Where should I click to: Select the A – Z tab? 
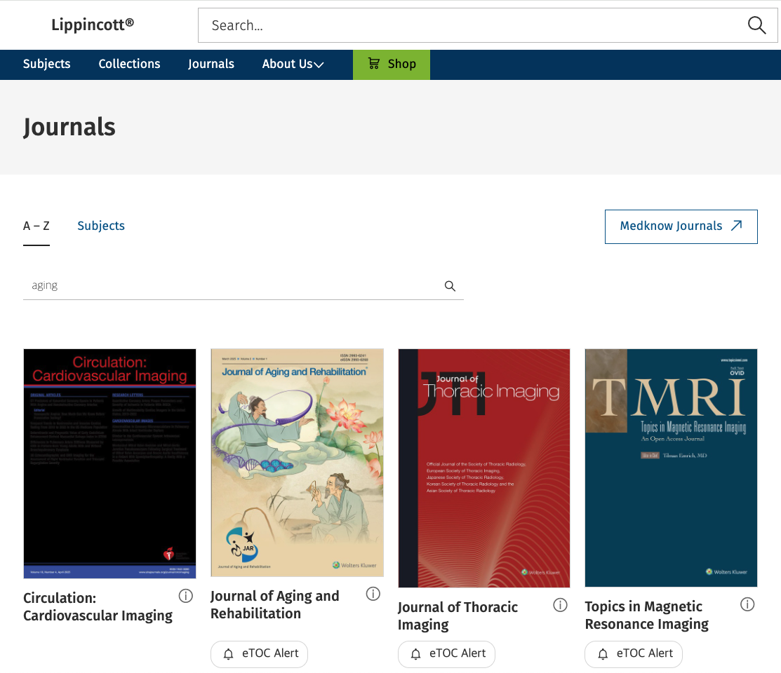(x=36, y=226)
